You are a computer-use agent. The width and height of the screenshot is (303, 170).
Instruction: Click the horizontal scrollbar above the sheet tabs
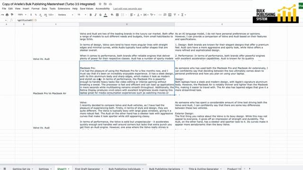tap(73, 165)
